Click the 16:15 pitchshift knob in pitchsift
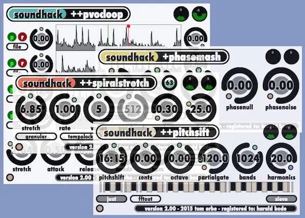Viewport: 305px width, 218px height. [112, 159]
